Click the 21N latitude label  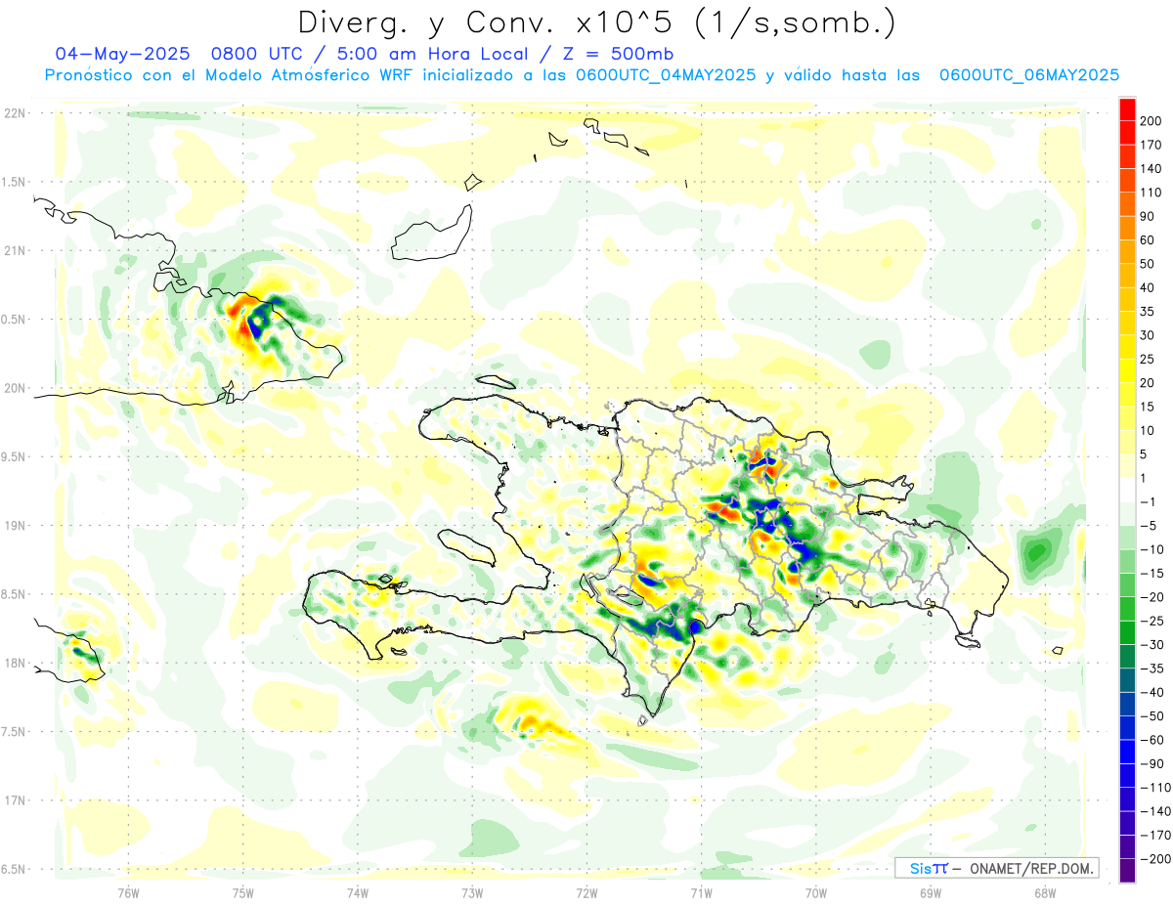pos(15,250)
